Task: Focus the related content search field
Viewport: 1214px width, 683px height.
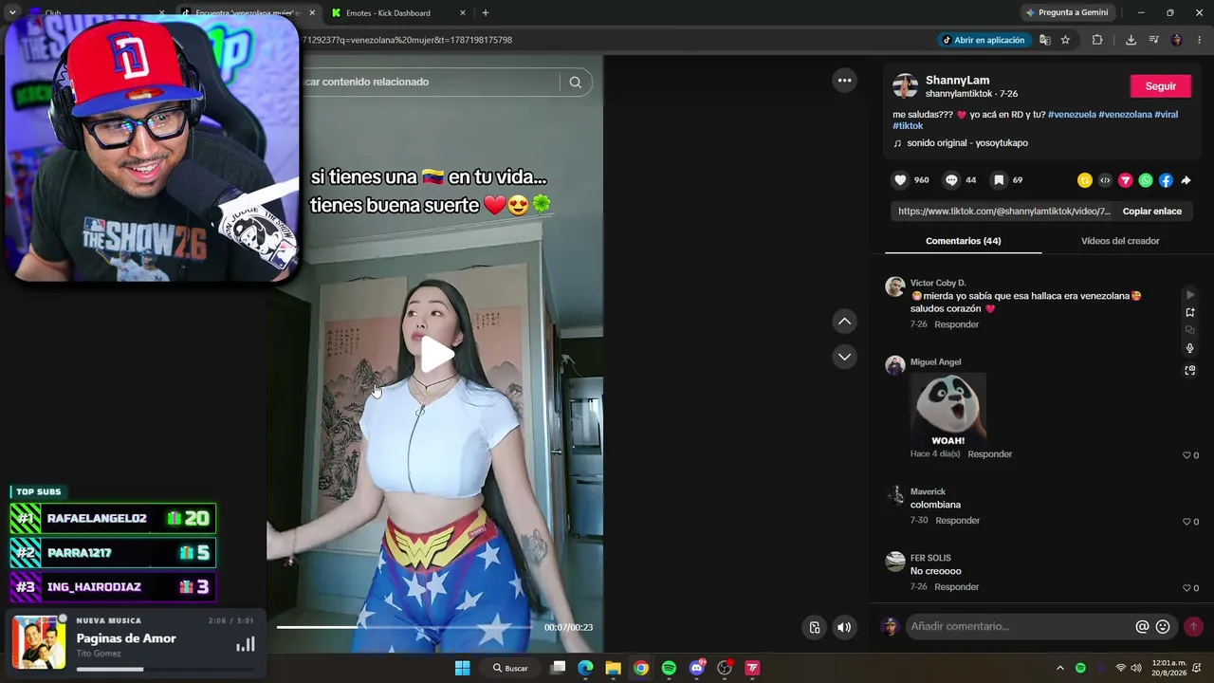Action: pos(432,83)
